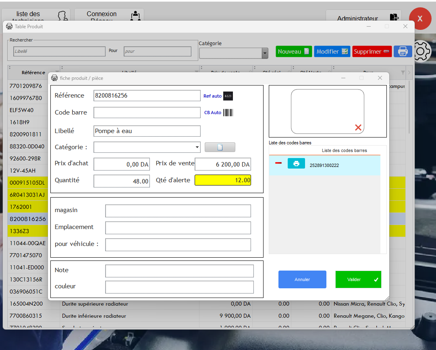Click the new category document icon button
Viewport: 436px width, 350px height.
(x=220, y=147)
